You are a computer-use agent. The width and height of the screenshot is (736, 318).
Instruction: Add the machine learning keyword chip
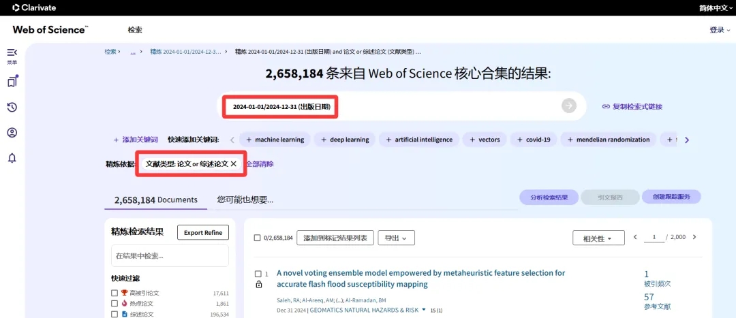pos(275,140)
